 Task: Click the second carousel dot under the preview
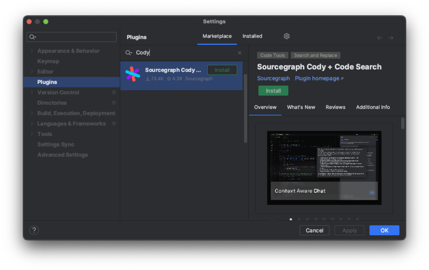click(299, 219)
